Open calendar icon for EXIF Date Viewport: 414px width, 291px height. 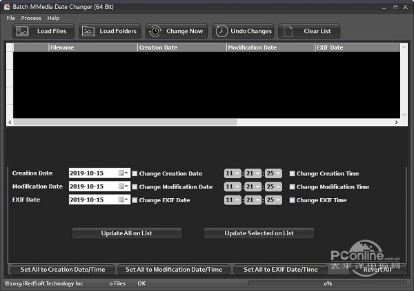point(124,200)
